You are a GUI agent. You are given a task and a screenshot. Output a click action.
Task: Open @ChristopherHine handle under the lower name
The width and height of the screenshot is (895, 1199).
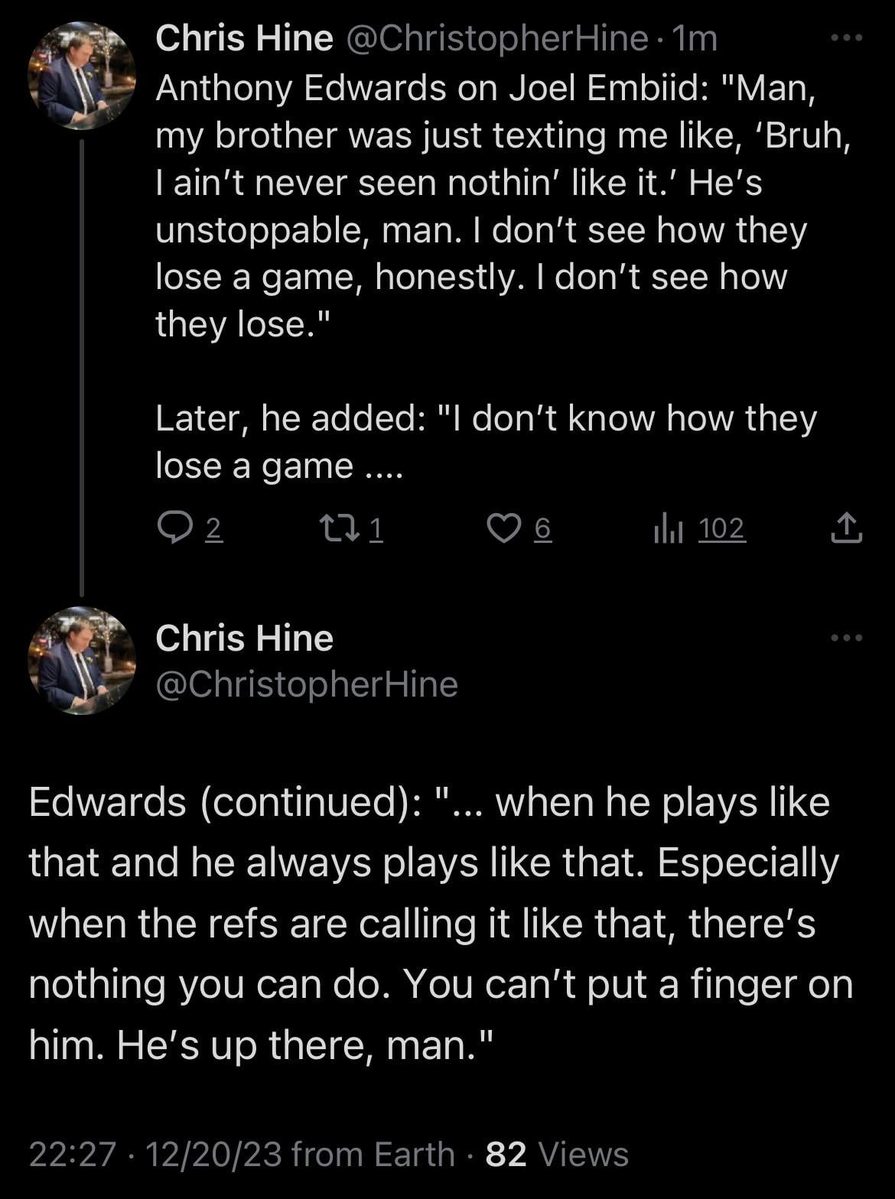(x=306, y=684)
